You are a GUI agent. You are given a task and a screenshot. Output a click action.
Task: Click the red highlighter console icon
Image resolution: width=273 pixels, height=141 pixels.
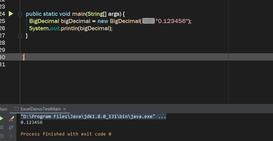click(11, 119)
